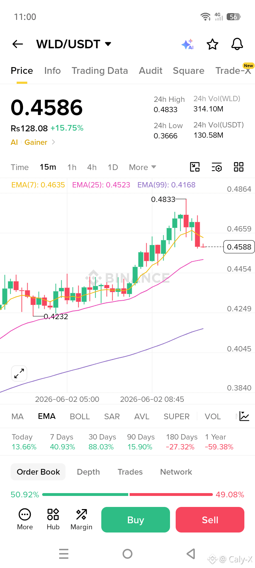
Task: Toggle SUPER indicator
Action: (176, 416)
